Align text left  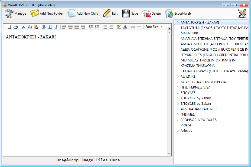tap(64, 27)
